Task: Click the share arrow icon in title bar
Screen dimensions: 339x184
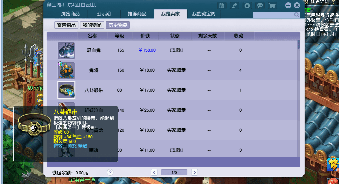Action: pyautogui.click(x=234, y=6)
